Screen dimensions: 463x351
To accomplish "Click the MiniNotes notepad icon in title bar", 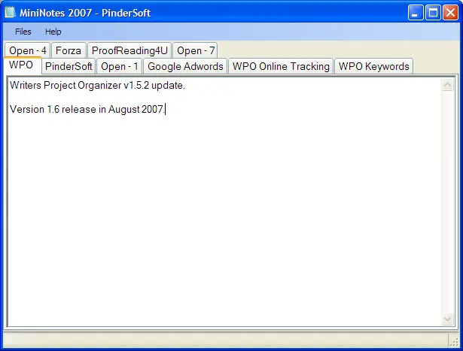I will tap(10, 13).
